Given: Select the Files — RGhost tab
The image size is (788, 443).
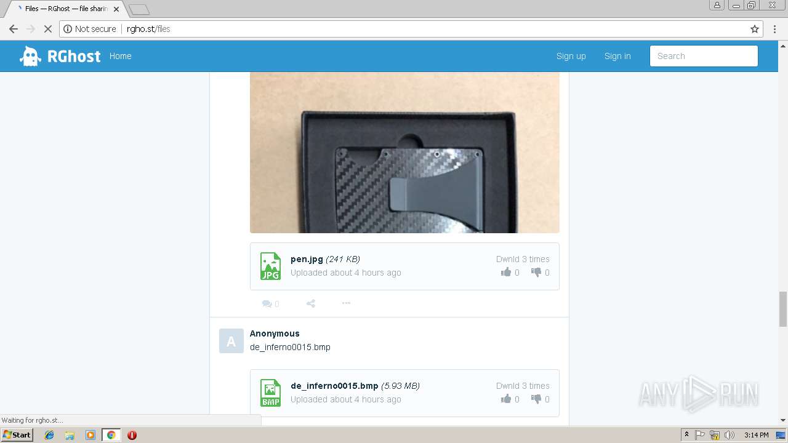Looking at the screenshot, I should click(x=66, y=9).
